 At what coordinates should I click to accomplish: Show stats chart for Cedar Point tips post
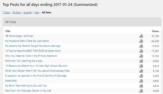(141, 51)
